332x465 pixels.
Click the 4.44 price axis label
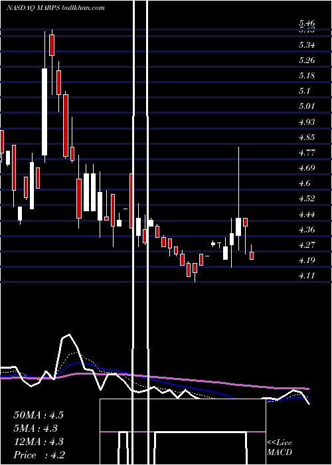point(307,214)
